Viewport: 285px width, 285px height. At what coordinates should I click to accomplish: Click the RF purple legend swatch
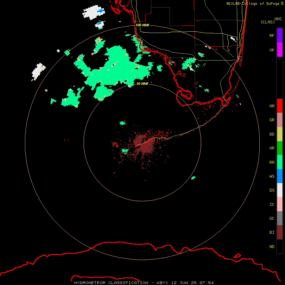tap(280, 35)
